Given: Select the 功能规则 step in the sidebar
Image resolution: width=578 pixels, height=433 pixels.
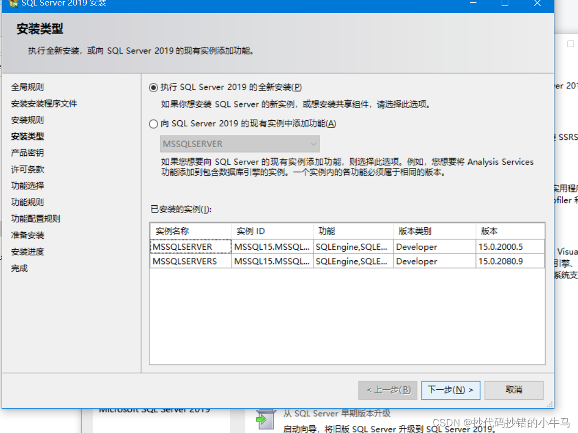Looking at the screenshot, I should pos(27,202).
